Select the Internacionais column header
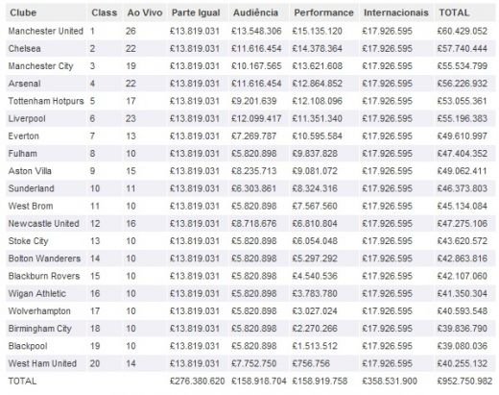499x395 pixels. (396, 12)
